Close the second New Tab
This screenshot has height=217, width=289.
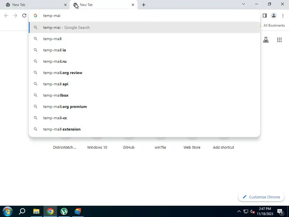pos(133,5)
